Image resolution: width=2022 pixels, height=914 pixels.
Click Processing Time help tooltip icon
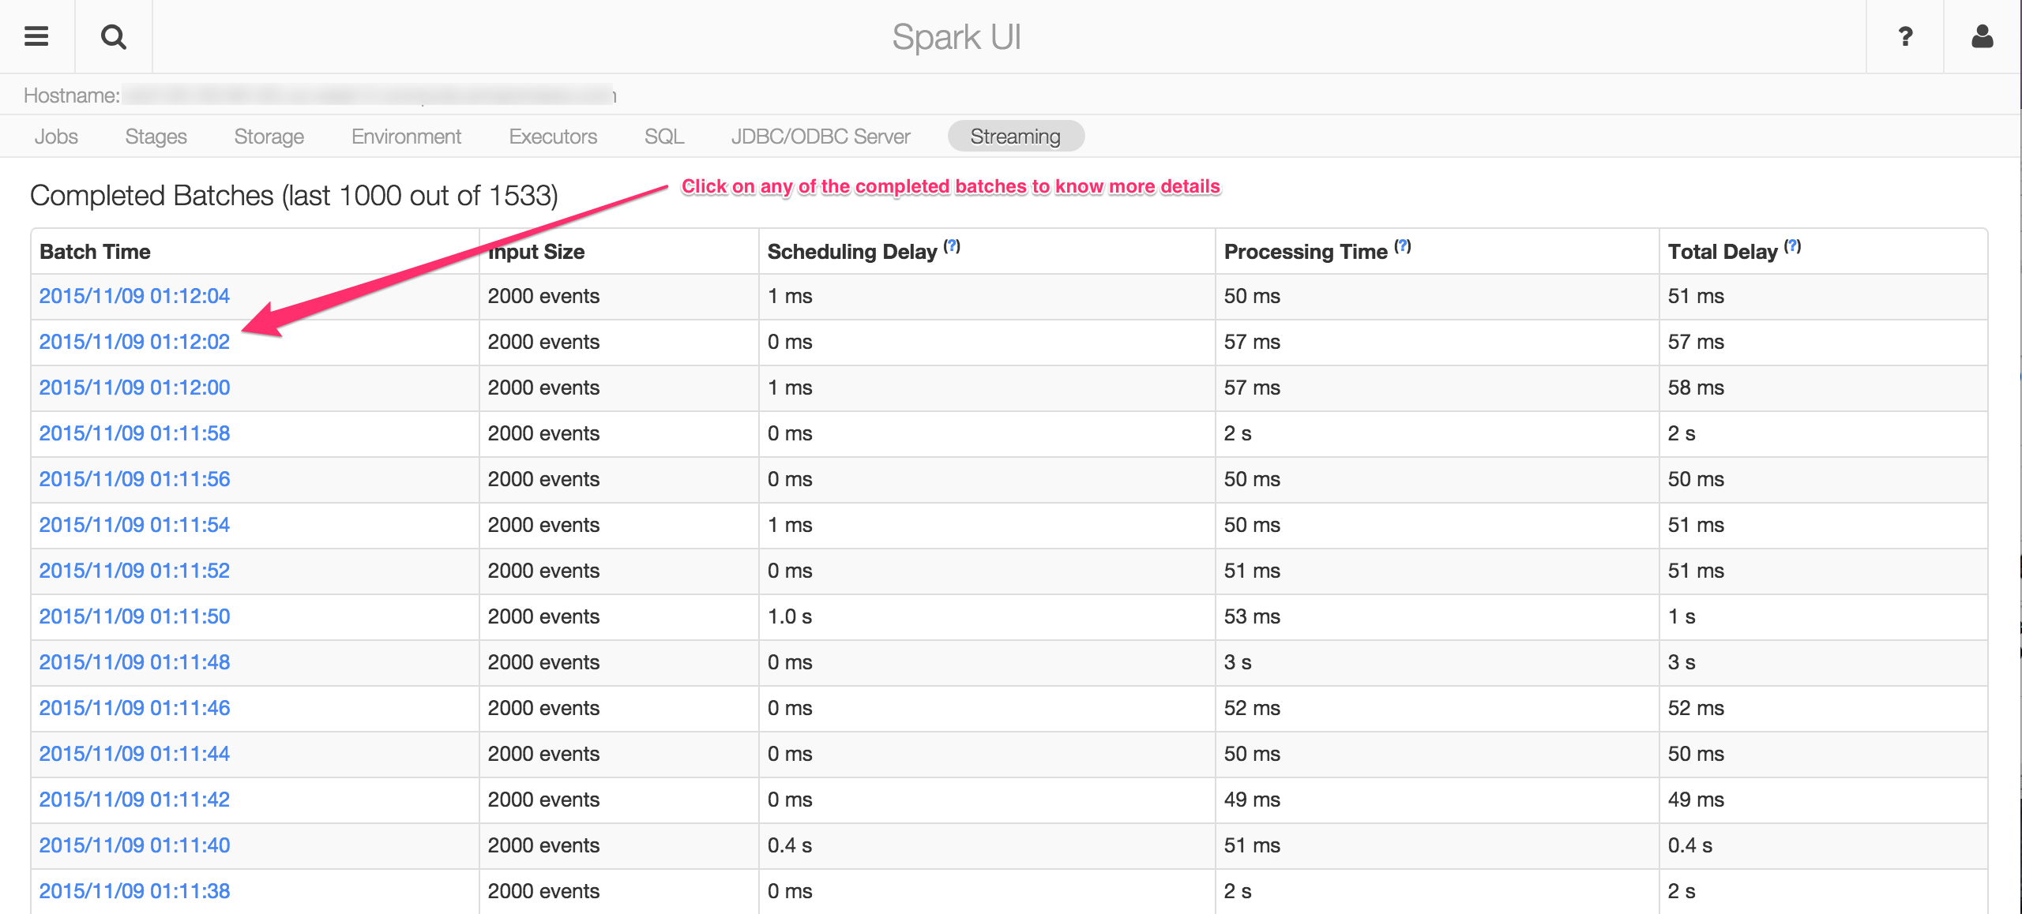coord(1403,246)
